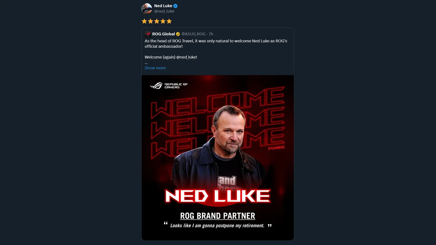Expand the quoted tweet with Show more
This screenshot has height=245, width=436.
(x=155, y=68)
